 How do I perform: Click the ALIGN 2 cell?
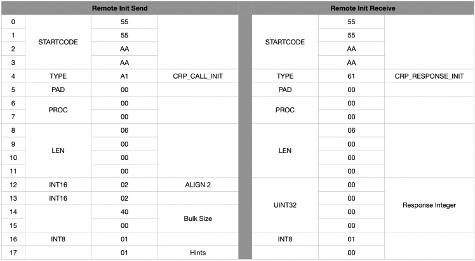[196, 185]
